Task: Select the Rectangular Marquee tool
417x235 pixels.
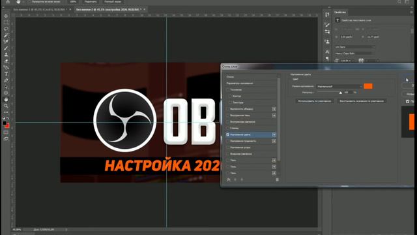Action: (6, 23)
